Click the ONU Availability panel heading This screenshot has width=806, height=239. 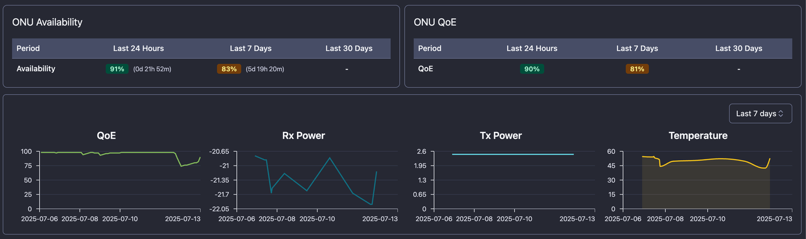click(x=47, y=22)
